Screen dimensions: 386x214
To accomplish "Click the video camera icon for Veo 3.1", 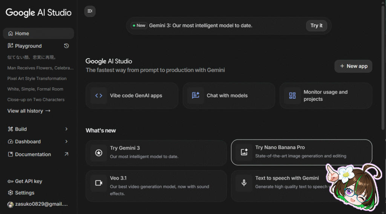I will (x=99, y=183).
